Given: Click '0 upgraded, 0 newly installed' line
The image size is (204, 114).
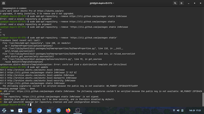Looking at the screenshot, I should click(37, 14).
